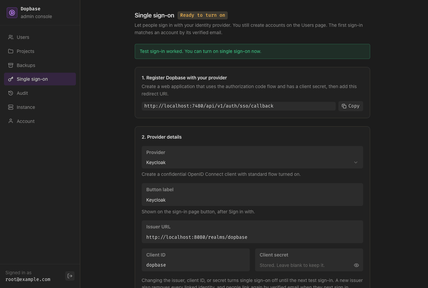Viewport: 428px width, 288px height.
Task: Reveal client secret with the eye icon
Action: pos(356,265)
